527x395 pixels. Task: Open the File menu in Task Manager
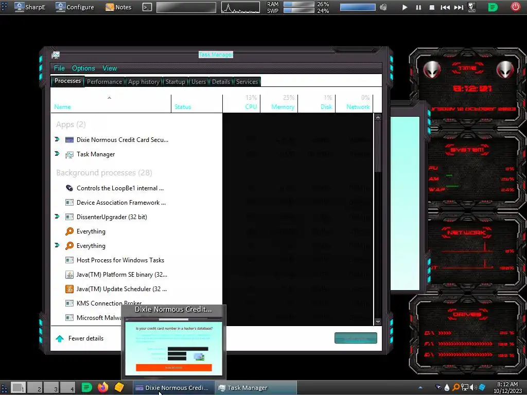pyautogui.click(x=59, y=68)
